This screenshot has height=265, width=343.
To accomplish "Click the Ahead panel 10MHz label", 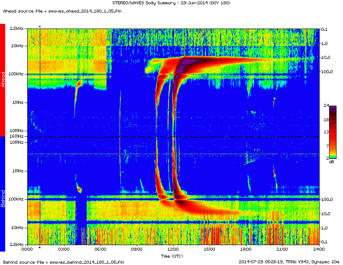I will point(16,131).
